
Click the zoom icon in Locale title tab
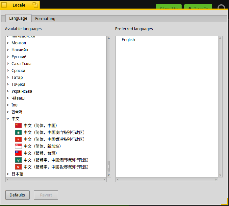35,5
